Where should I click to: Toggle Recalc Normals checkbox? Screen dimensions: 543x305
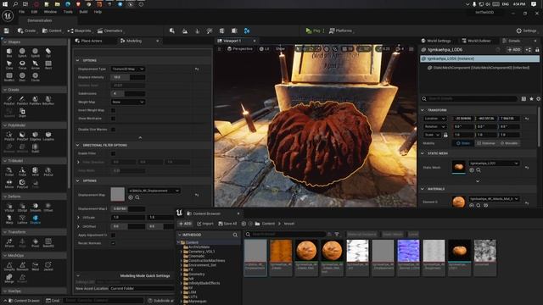point(113,243)
